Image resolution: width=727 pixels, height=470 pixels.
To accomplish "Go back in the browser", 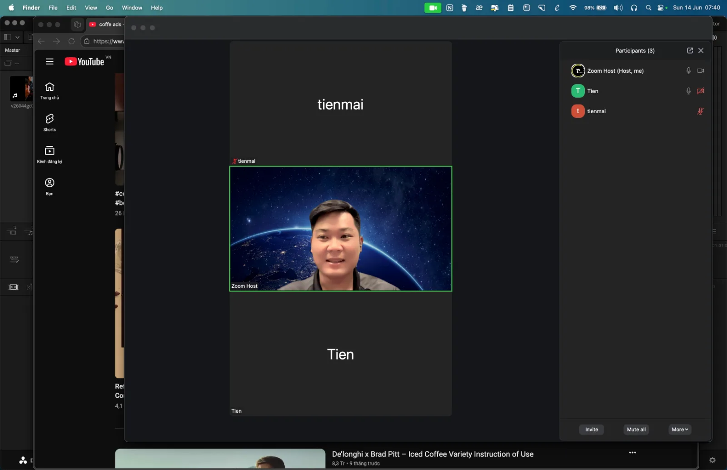I will (41, 41).
